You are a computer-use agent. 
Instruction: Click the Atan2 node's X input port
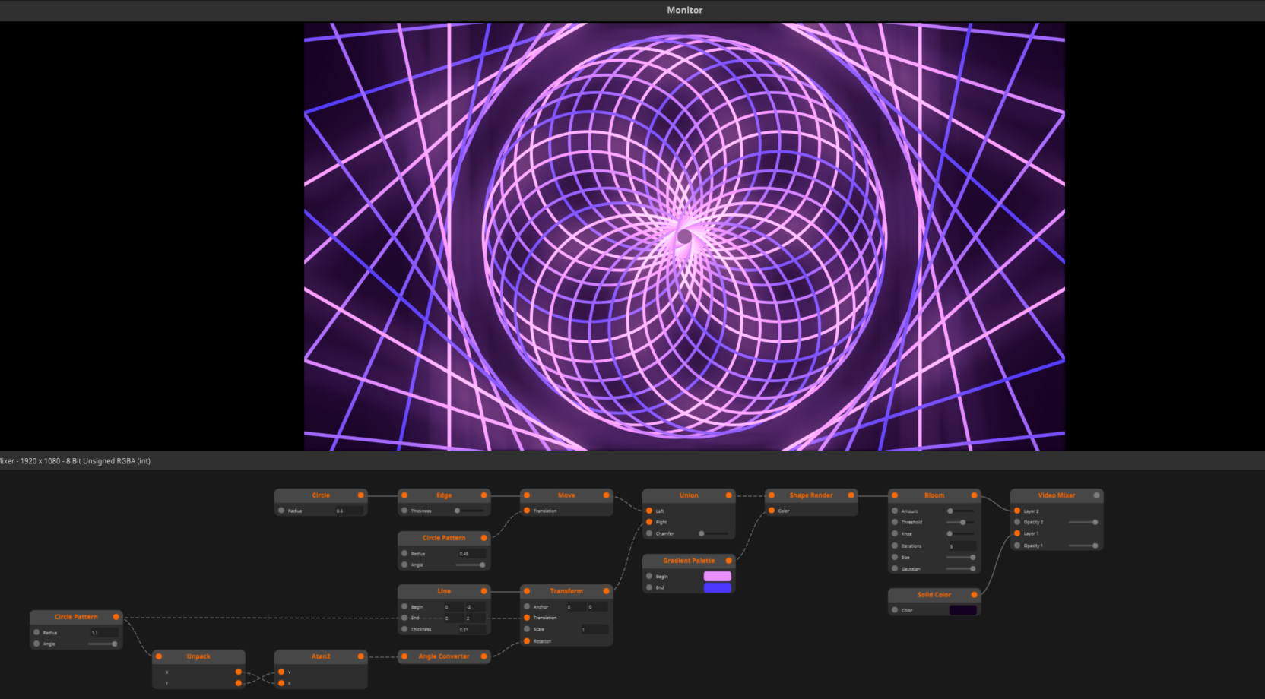coord(281,683)
